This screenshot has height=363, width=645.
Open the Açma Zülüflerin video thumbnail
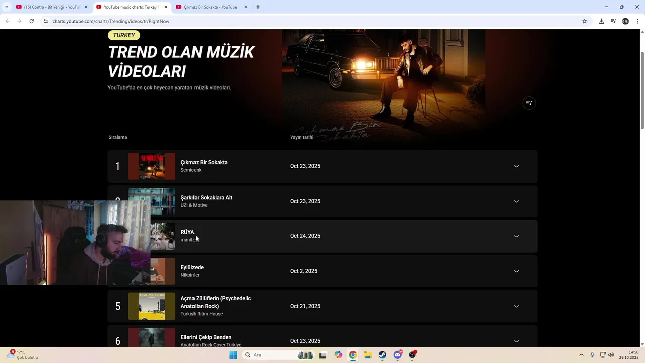tap(152, 306)
